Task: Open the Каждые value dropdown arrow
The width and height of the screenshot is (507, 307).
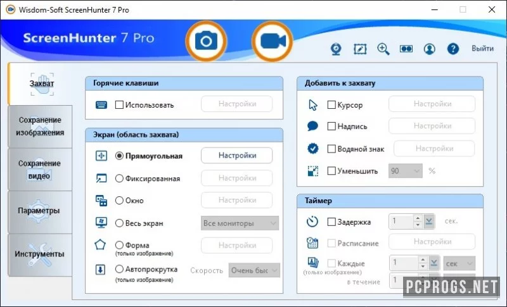Action: pos(434,263)
